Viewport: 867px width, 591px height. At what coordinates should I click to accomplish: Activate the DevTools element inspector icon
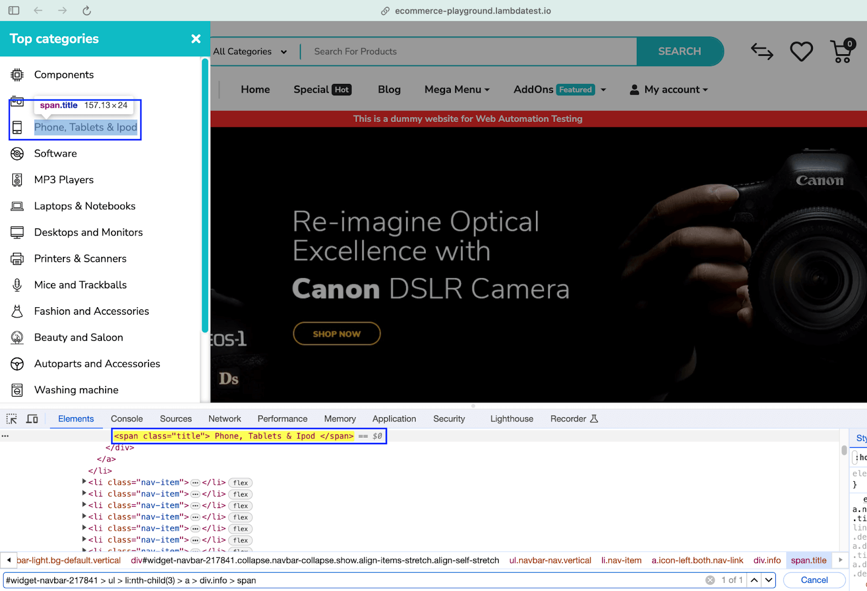coord(11,419)
